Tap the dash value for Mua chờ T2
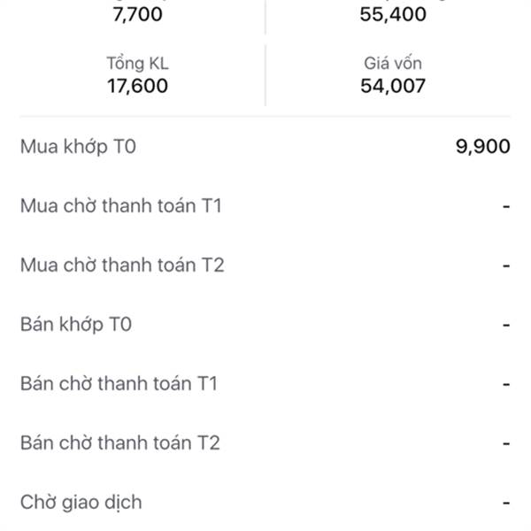The image size is (531, 531). pos(506,265)
